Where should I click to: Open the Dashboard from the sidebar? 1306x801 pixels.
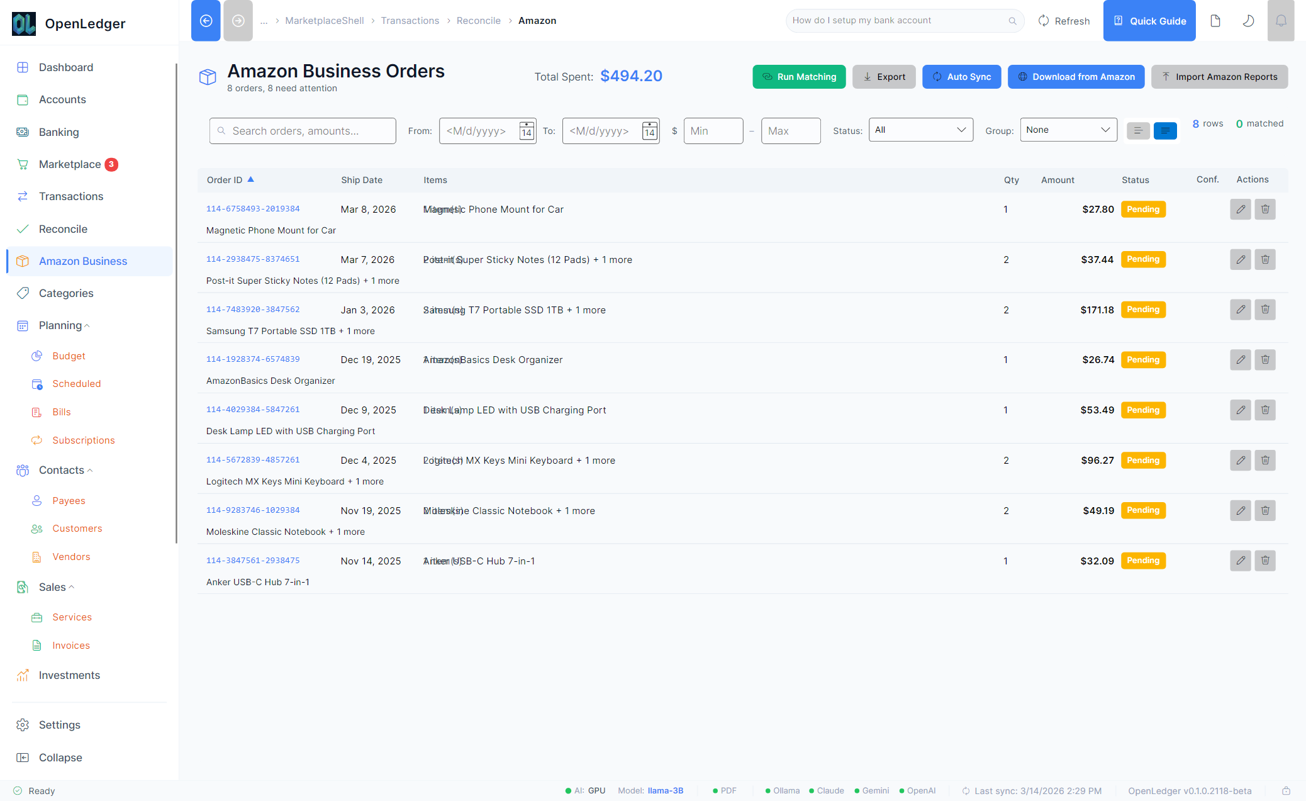(x=65, y=67)
